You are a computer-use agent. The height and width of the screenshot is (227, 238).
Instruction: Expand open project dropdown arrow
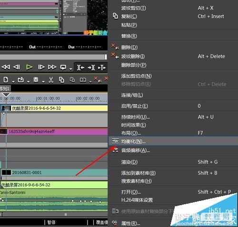point(28,81)
